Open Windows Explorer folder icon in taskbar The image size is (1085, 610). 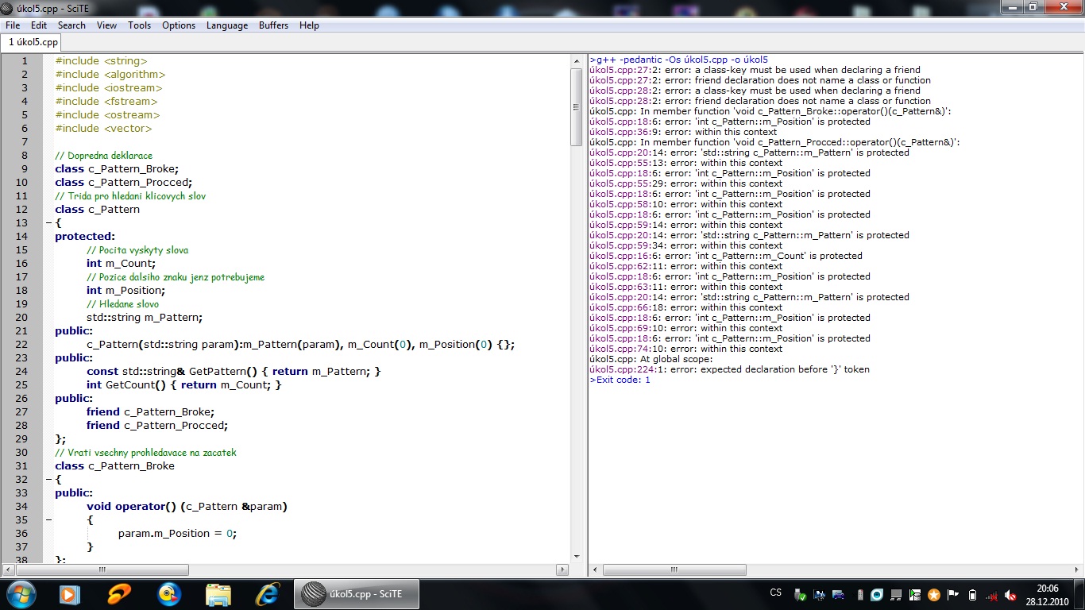(x=218, y=594)
